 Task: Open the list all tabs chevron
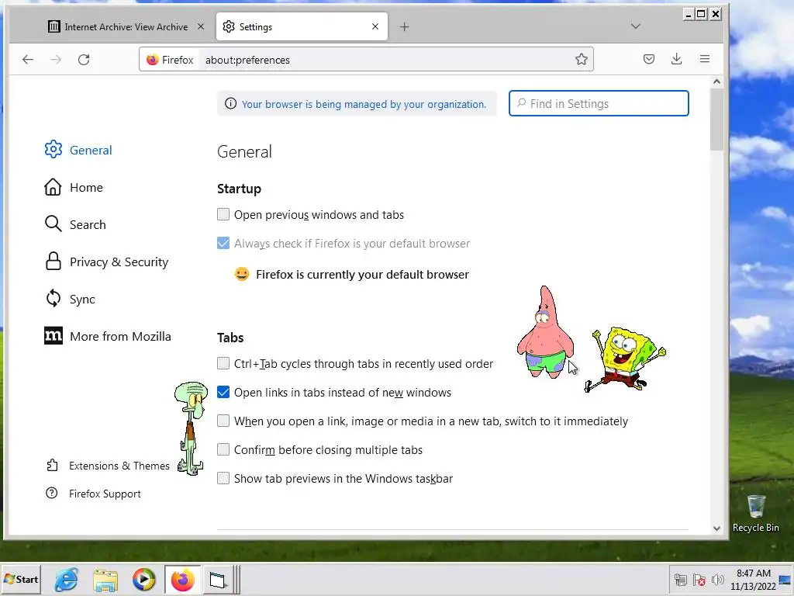[636, 26]
